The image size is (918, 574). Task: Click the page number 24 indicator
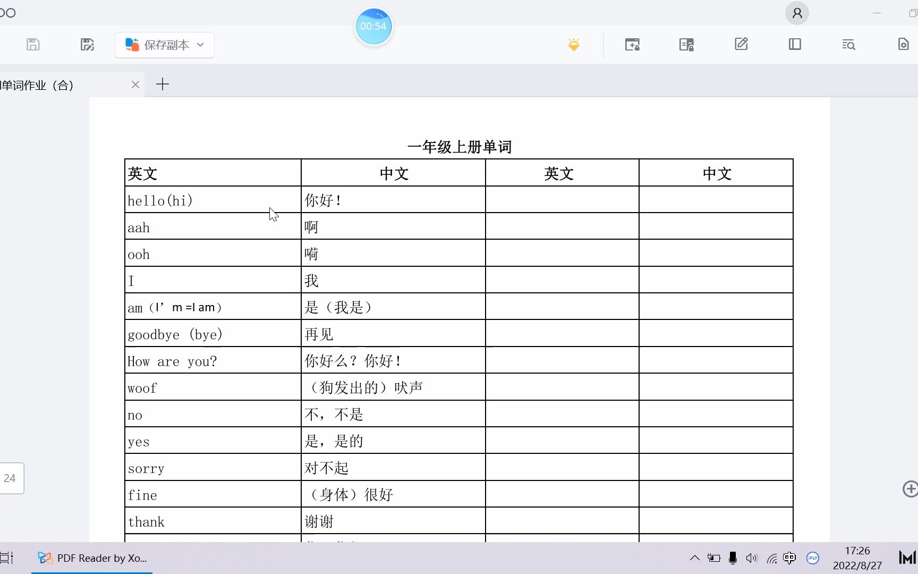tap(11, 478)
